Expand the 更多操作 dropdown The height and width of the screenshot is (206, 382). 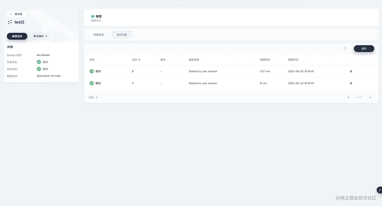[40, 36]
